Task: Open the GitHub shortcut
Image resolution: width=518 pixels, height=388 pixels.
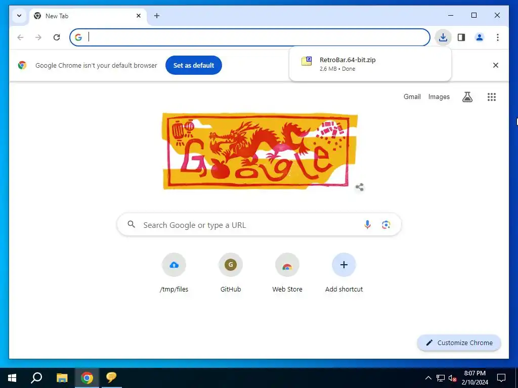Action: 231,274
